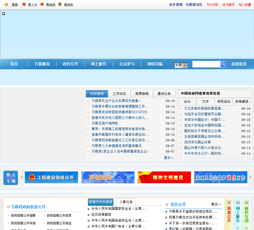
Task: Select the 会议 policy tab
Action: click(x=187, y=101)
